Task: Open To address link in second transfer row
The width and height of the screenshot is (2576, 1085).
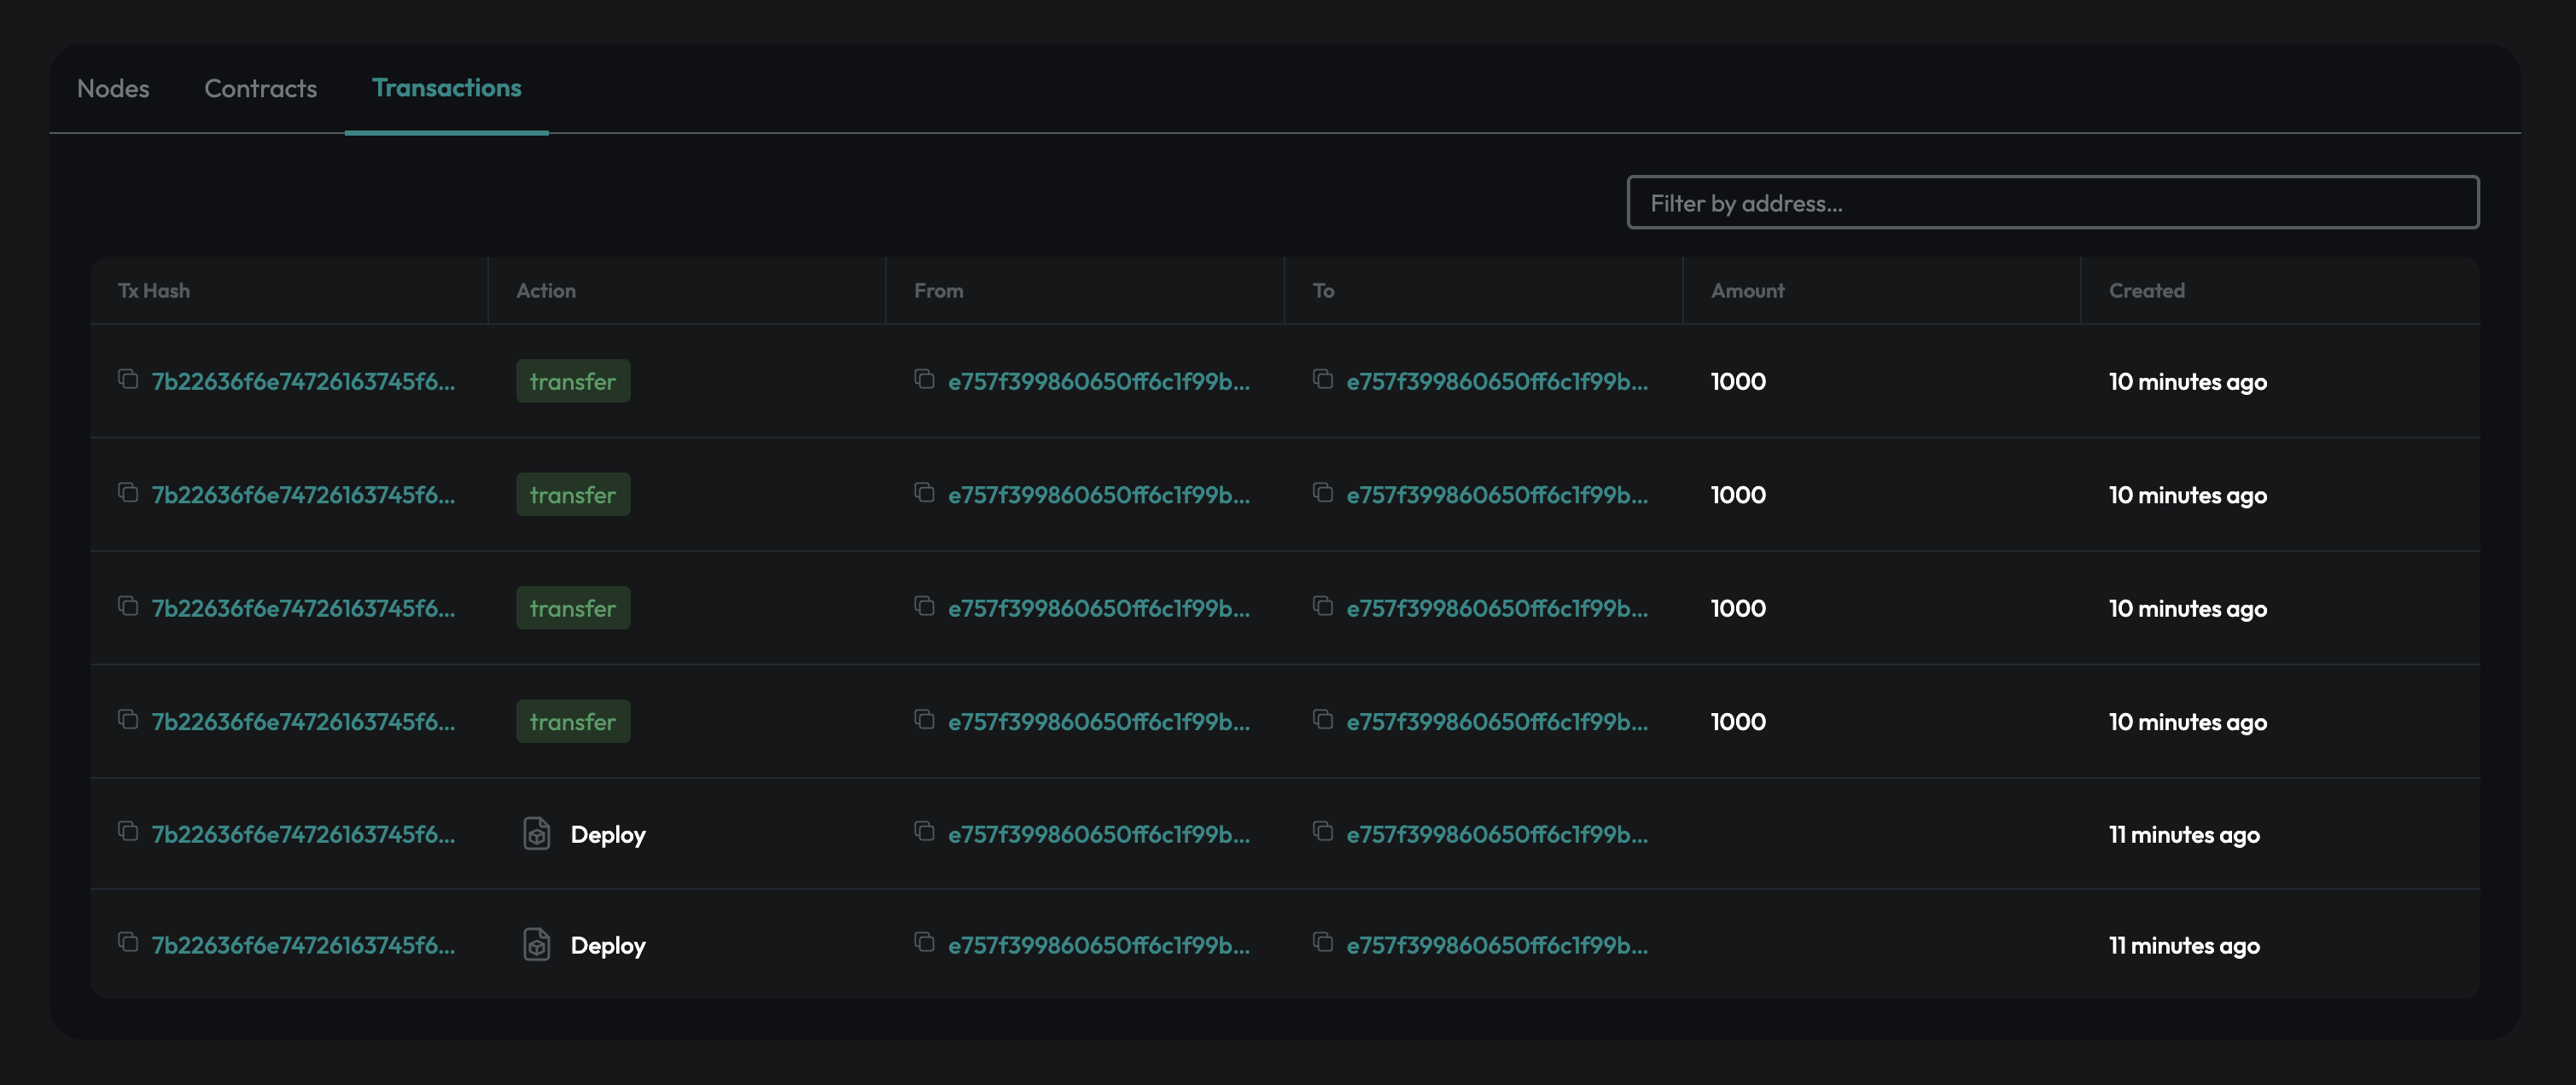Action: pos(1497,496)
